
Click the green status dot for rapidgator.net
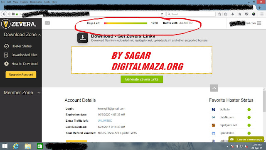pyautogui.click(x=249, y=125)
